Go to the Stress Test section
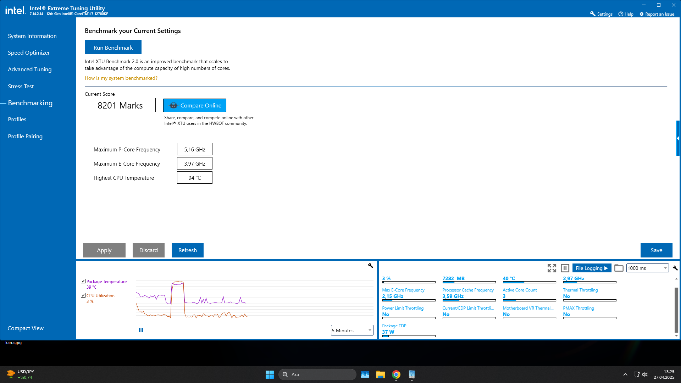 click(21, 87)
